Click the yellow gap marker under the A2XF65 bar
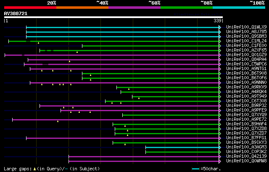 coord(77,52)
